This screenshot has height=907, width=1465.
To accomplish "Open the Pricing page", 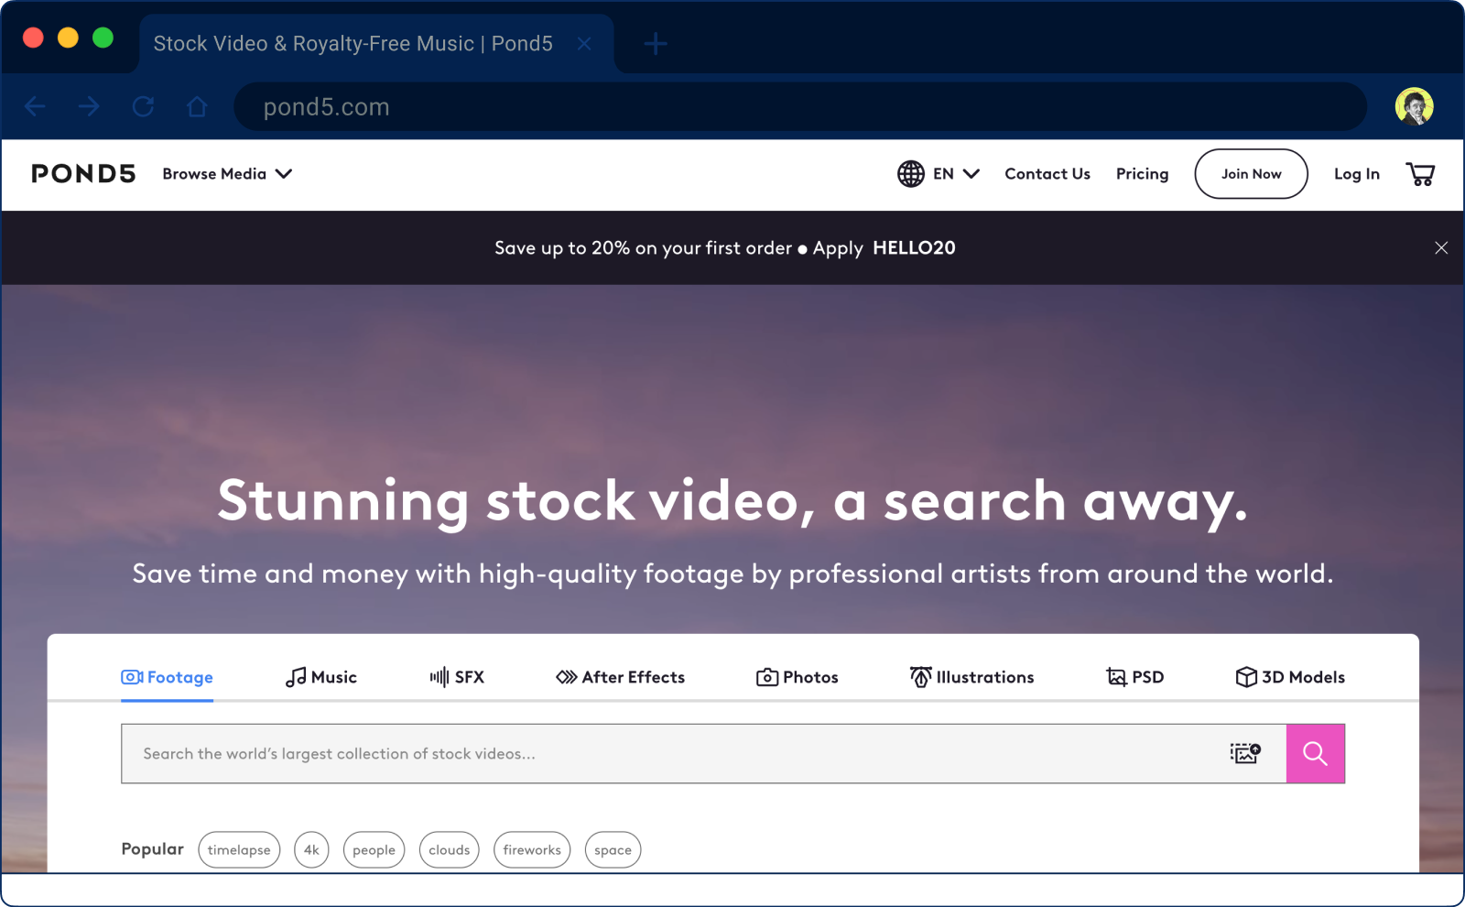I will click(x=1142, y=174).
